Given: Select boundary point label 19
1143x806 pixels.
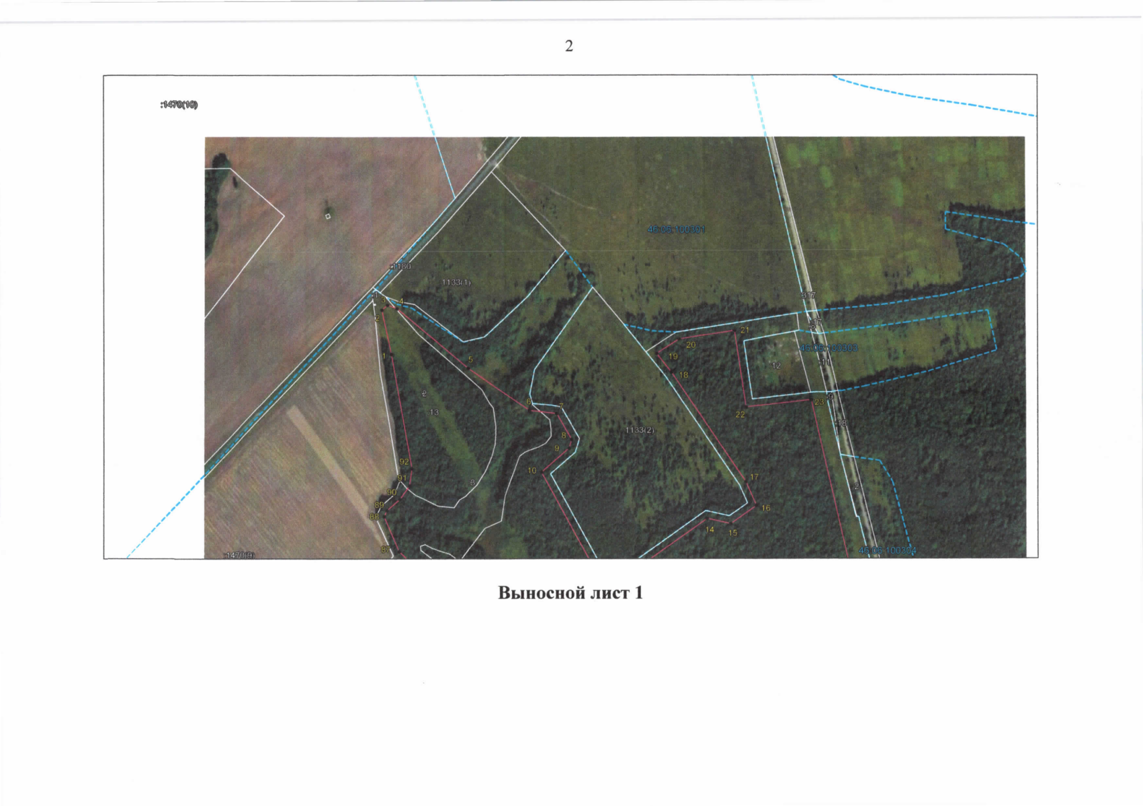Looking at the screenshot, I should (x=673, y=357).
